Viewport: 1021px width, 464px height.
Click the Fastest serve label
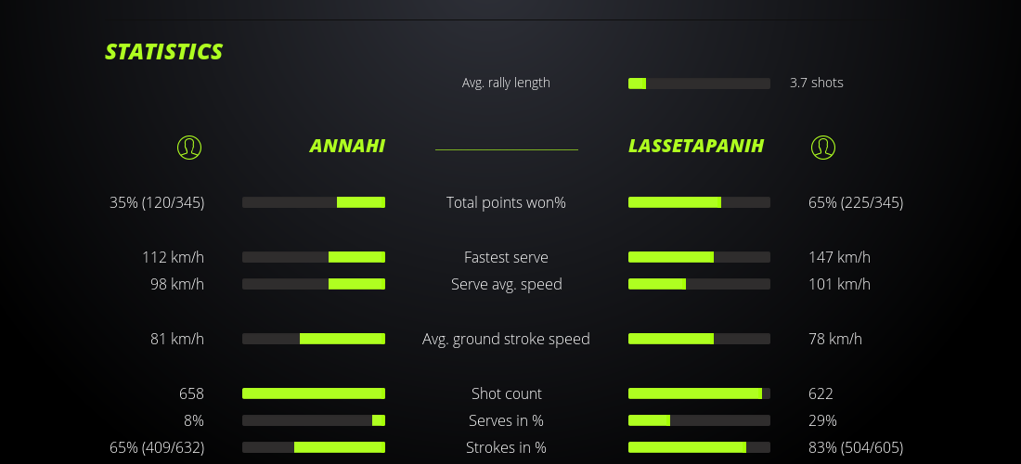(x=506, y=257)
